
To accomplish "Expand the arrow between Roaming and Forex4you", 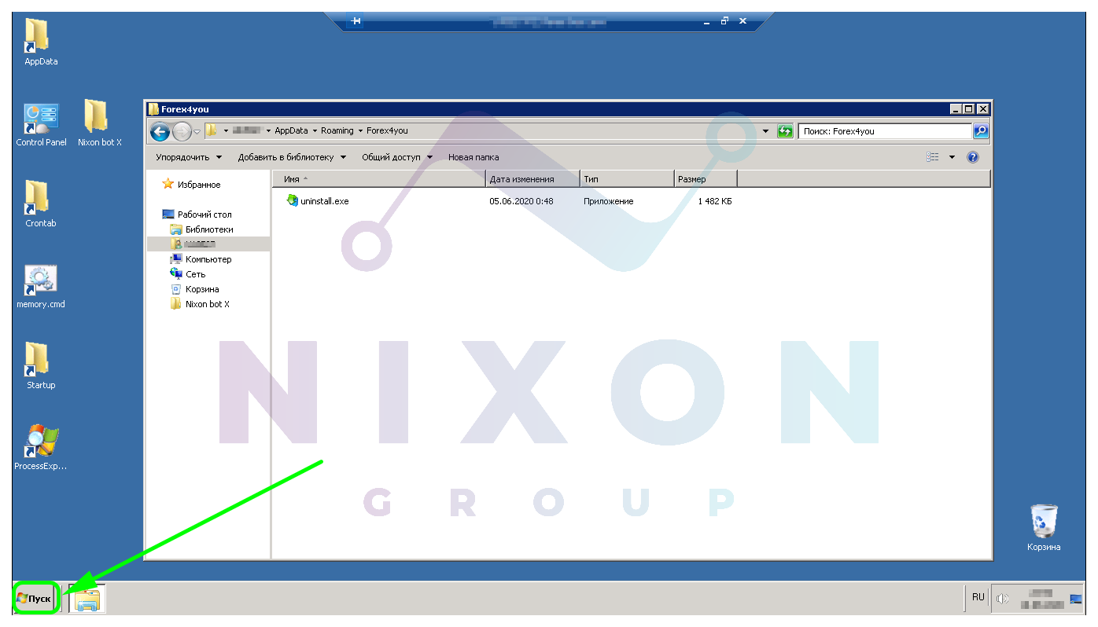I will click(360, 130).
